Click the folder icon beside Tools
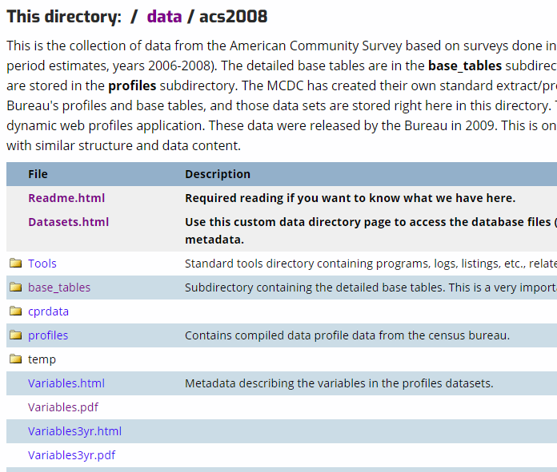Screen dimensions: 557x472 pos(15,264)
